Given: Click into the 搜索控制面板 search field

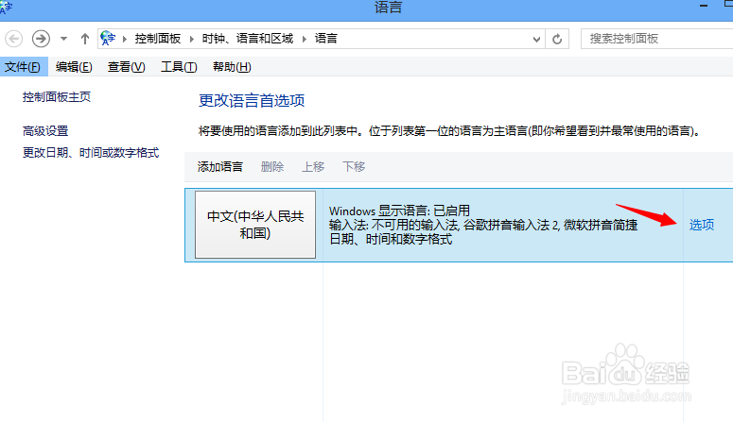Looking at the screenshot, I should (x=656, y=39).
